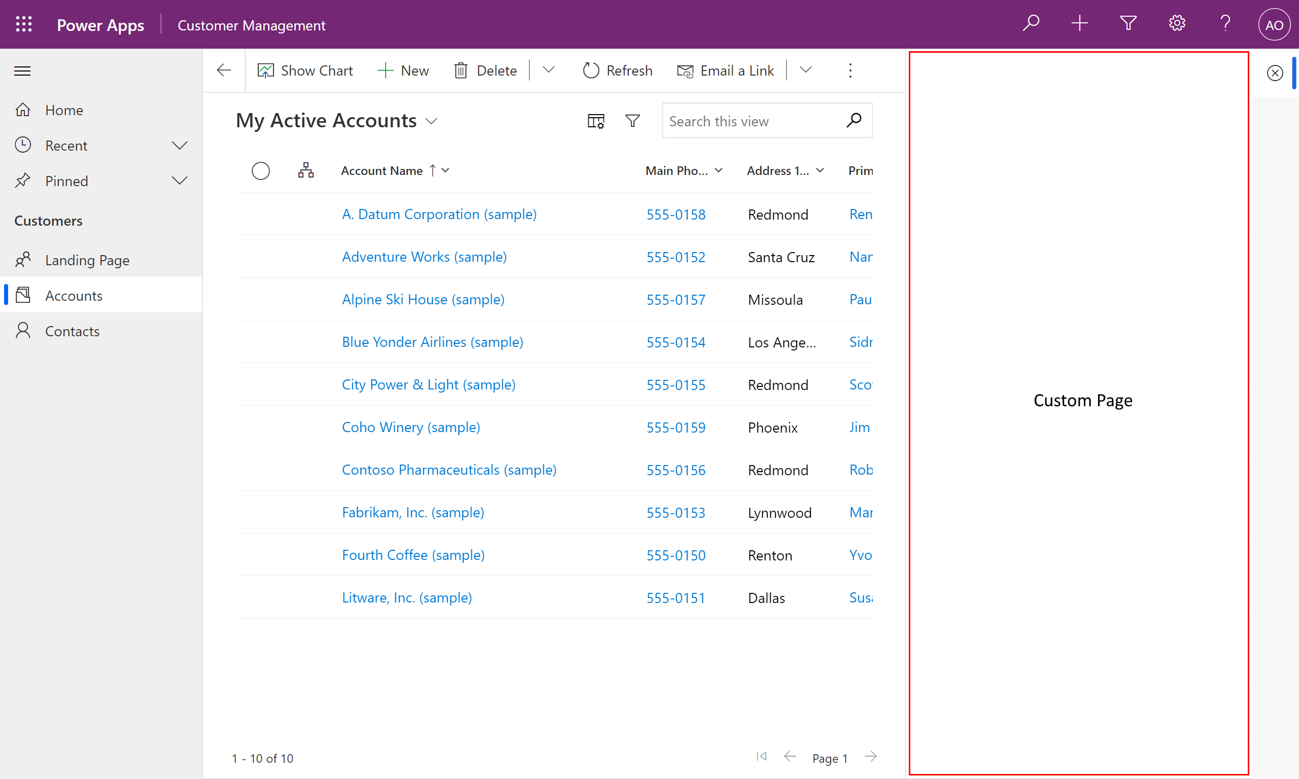Click the New button to add account

click(403, 70)
